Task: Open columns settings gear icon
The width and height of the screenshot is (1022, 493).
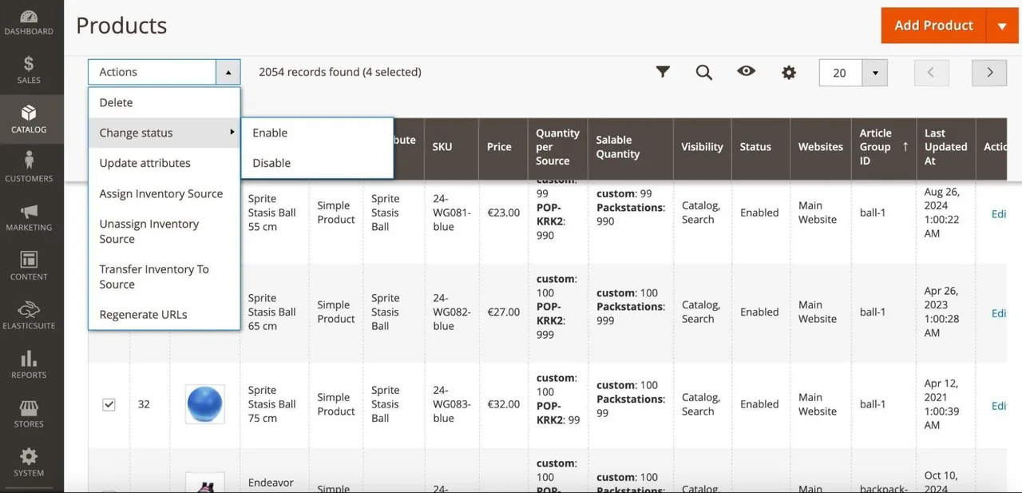Action: click(x=789, y=73)
